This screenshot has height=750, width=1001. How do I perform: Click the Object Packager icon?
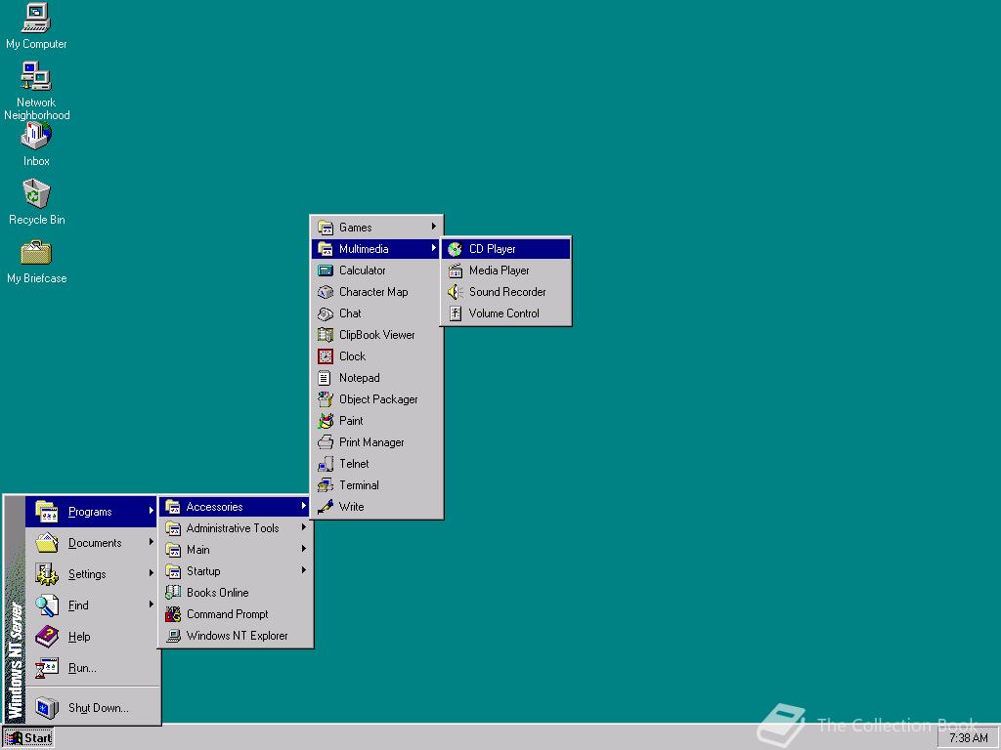(x=326, y=399)
